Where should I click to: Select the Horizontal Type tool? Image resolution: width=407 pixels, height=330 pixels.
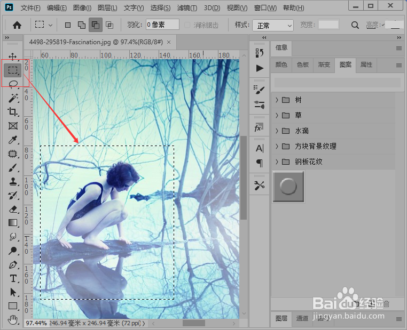click(x=13, y=278)
